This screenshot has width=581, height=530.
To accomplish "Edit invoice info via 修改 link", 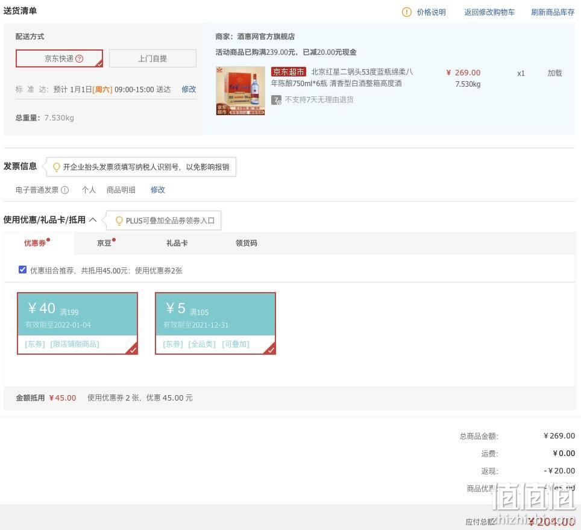I will [x=157, y=190].
